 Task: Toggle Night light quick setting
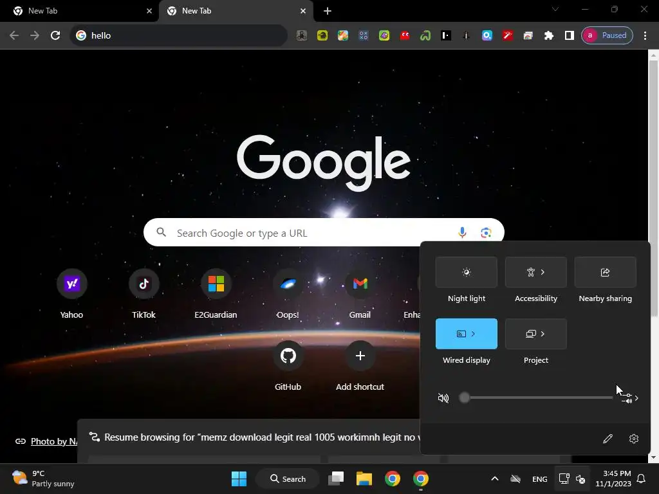click(467, 272)
